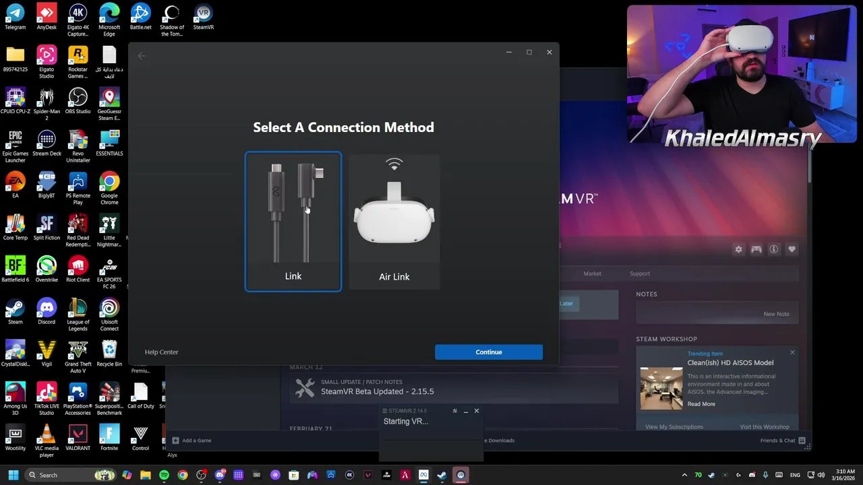This screenshot has width=863, height=485.
Task: Show hidden system tray icons
Action: [x=684, y=475]
